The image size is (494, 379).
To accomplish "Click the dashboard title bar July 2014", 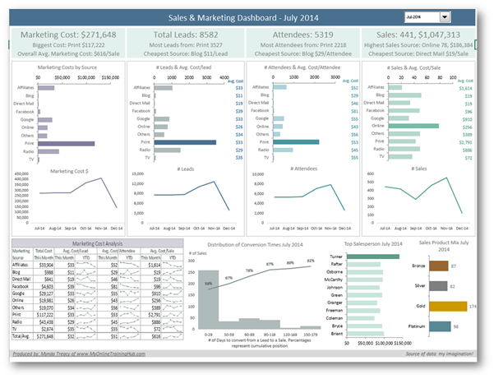I will coord(242,17).
